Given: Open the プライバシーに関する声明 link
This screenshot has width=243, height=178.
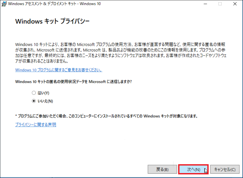Looking at the screenshot, I should [x=36, y=124].
